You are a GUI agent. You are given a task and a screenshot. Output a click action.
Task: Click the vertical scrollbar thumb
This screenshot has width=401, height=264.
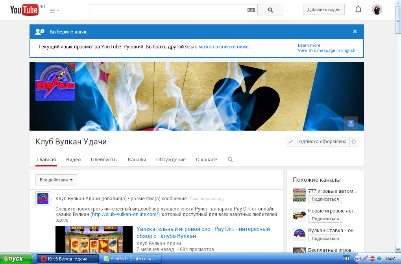click(398, 20)
